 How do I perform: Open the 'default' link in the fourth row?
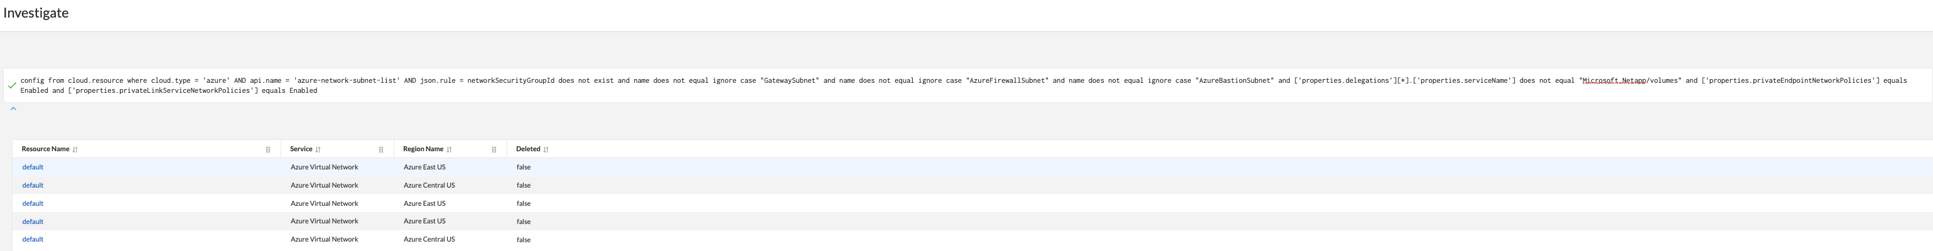click(x=33, y=222)
